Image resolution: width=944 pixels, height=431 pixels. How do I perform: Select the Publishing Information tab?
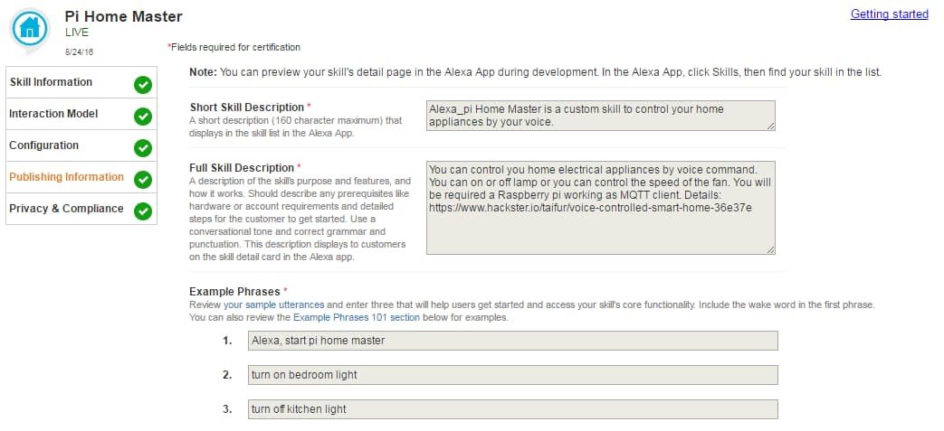coord(66,177)
